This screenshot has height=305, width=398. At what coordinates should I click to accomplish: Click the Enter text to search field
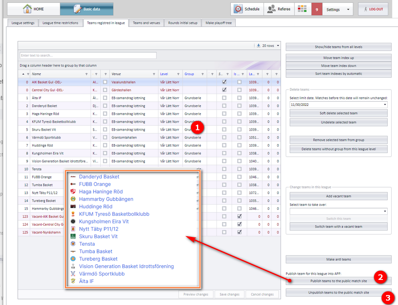[88, 55]
